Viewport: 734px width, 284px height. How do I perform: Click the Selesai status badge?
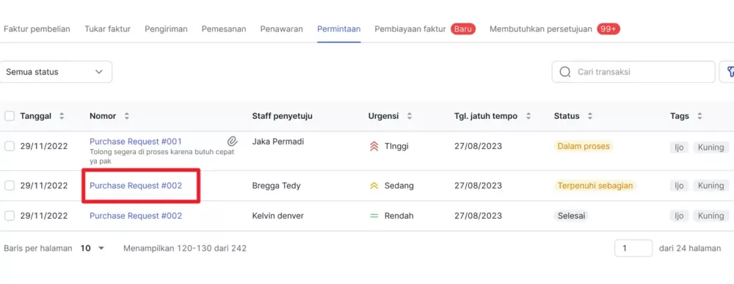(571, 216)
